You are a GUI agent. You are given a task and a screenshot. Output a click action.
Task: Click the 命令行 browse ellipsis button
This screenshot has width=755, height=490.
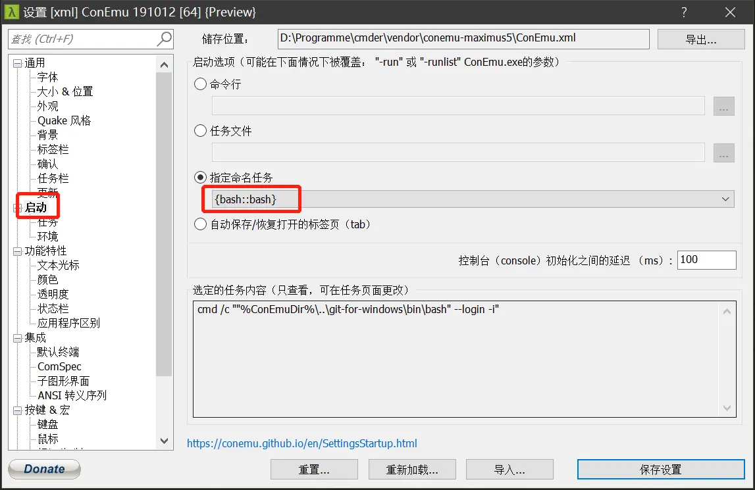(723, 107)
